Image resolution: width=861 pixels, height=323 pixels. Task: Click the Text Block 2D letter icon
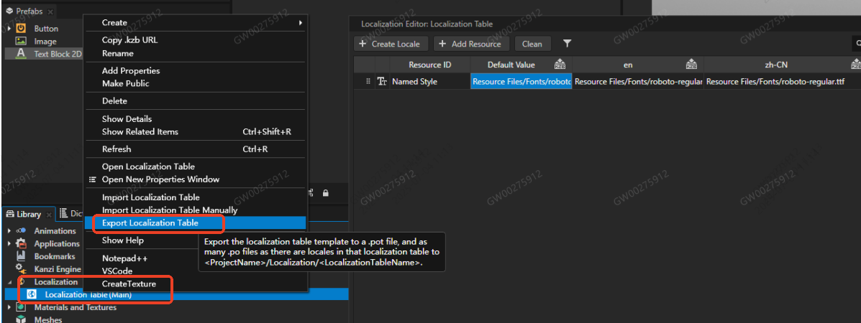(x=21, y=54)
